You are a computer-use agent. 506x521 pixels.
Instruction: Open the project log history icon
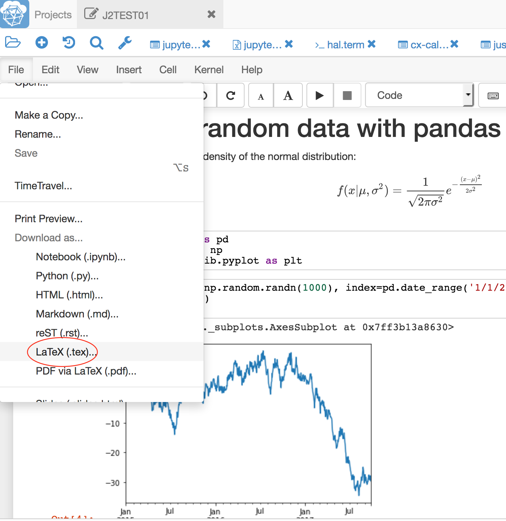pos(68,43)
